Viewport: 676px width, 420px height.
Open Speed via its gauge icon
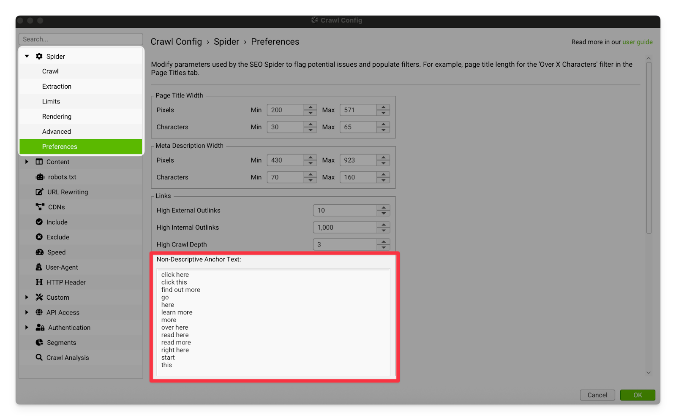[x=40, y=252]
